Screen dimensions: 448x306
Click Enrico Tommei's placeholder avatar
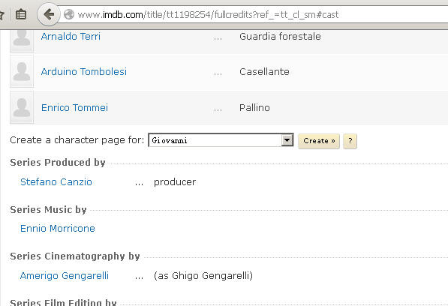coord(22,107)
